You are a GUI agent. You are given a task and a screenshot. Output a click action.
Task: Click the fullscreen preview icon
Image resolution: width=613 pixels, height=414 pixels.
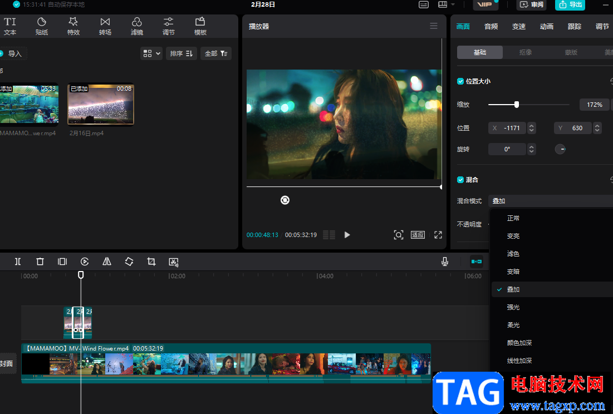pyautogui.click(x=438, y=235)
